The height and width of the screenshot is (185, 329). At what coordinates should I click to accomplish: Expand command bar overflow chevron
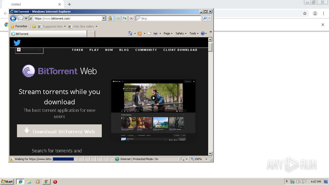(211, 32)
